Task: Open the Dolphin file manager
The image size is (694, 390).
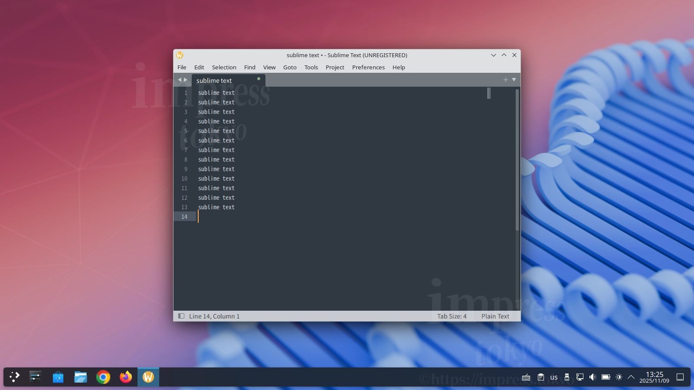Action: (80, 377)
